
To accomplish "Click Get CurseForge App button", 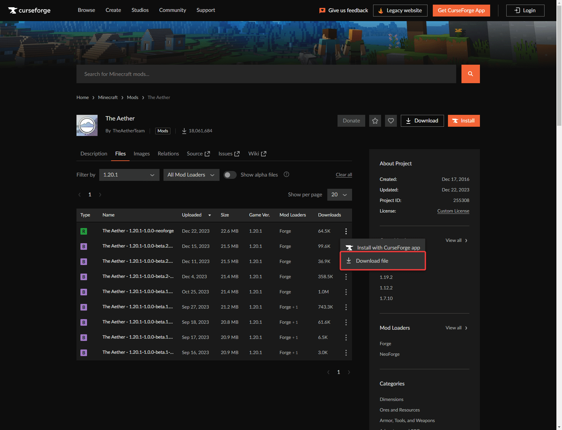I will coord(461,11).
